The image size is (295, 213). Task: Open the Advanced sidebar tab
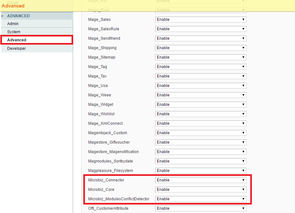pyautogui.click(x=37, y=40)
